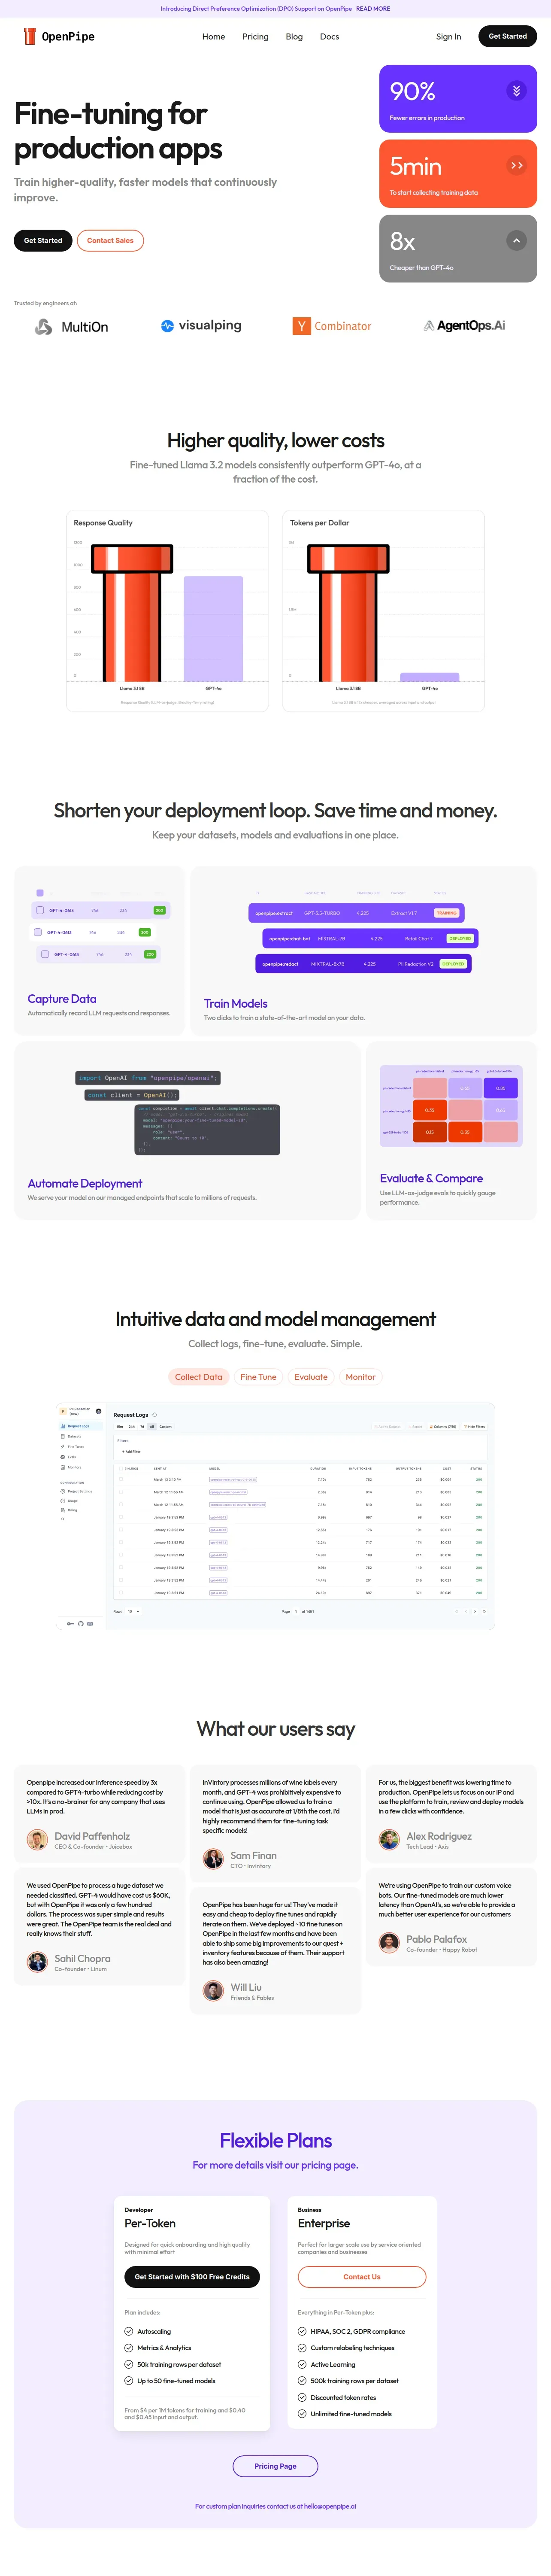Screen dimensions: 551x2576
Task: Click the Discounted token rates checkmark
Action: (x=302, y=2397)
